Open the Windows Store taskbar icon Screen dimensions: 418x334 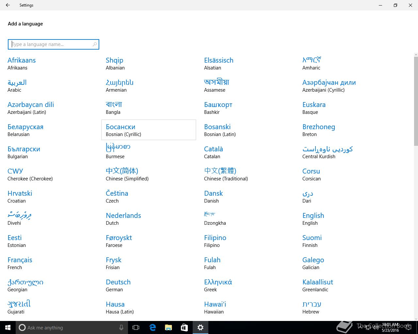point(184,327)
